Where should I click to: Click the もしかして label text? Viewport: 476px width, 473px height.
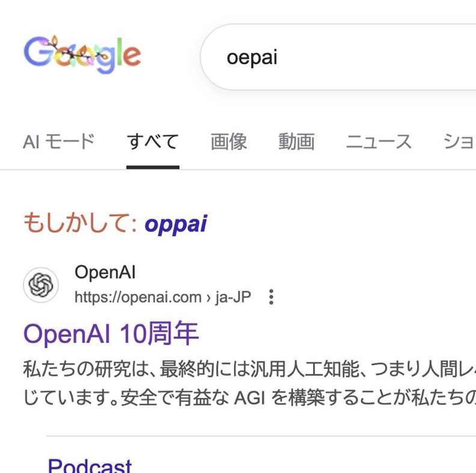(x=81, y=224)
